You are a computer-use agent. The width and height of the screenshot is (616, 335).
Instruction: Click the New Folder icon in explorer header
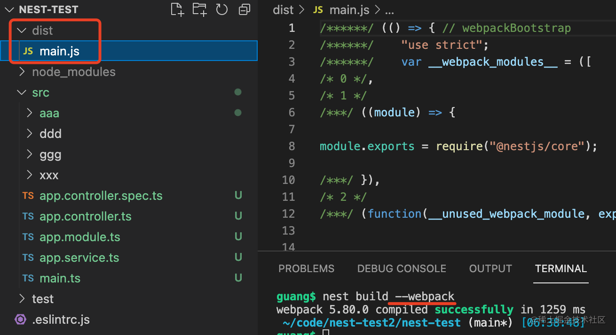pyautogui.click(x=199, y=9)
